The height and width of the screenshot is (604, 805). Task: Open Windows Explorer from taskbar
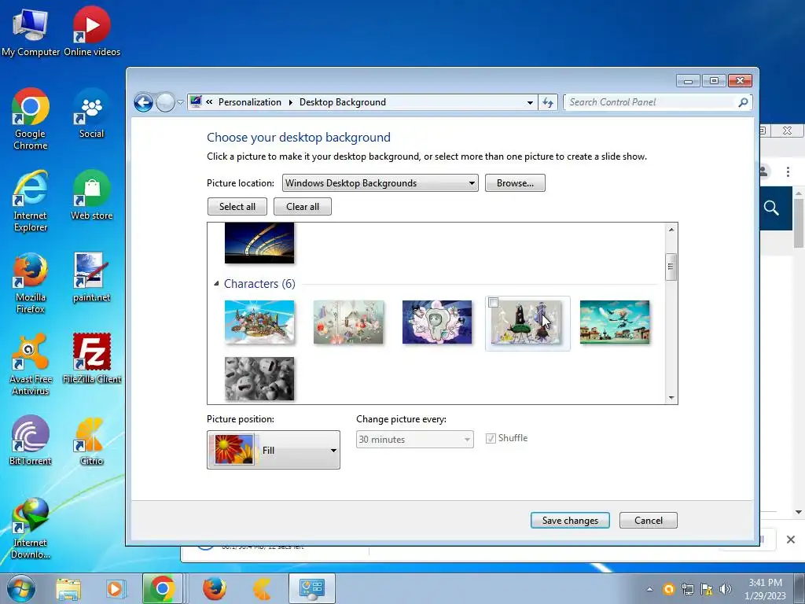[68, 588]
